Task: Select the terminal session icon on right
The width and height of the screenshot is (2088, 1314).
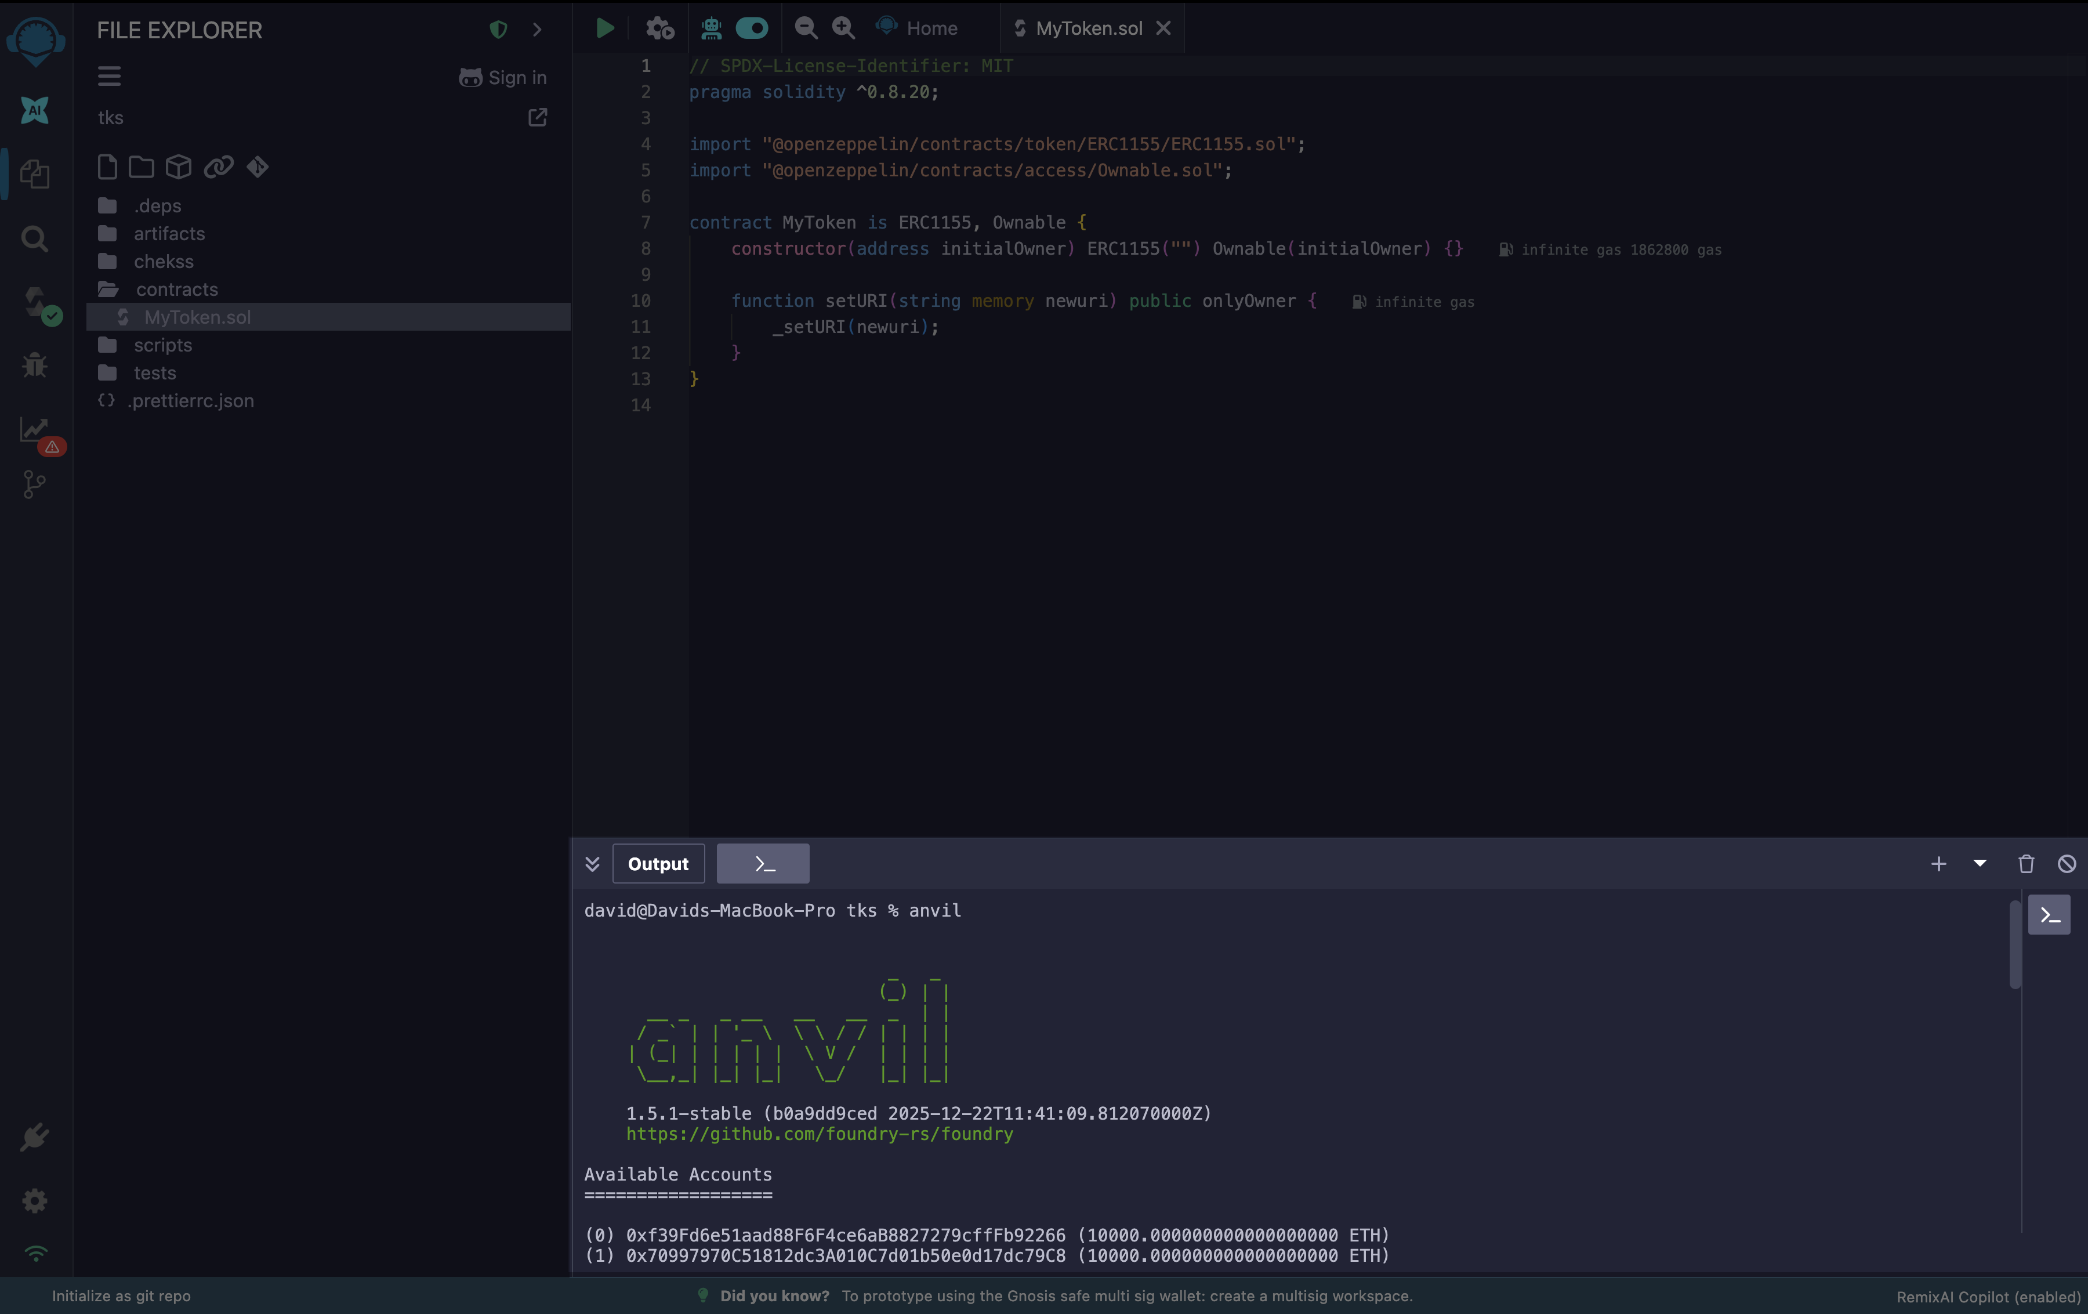Action: (x=2049, y=915)
